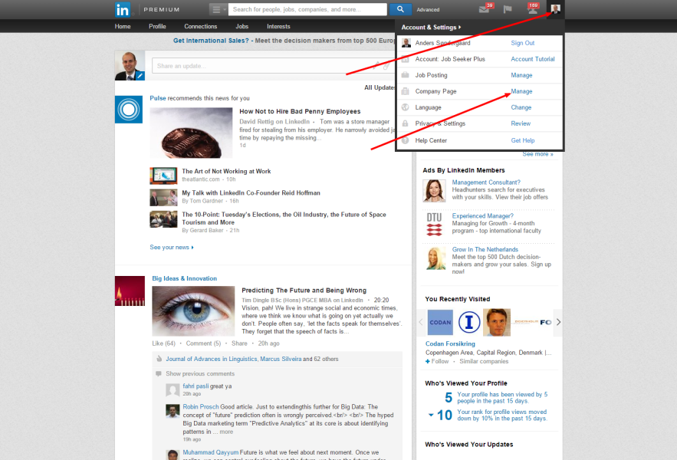Click the search input field
This screenshot has width=677, height=460.
(x=307, y=9)
